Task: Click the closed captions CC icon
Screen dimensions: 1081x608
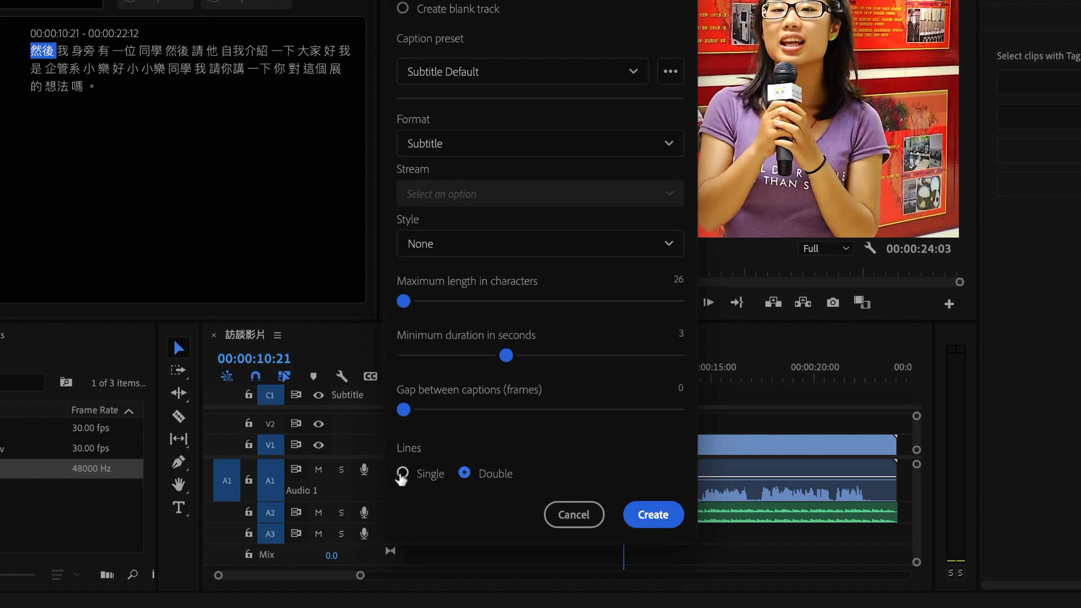Action: pyautogui.click(x=370, y=376)
